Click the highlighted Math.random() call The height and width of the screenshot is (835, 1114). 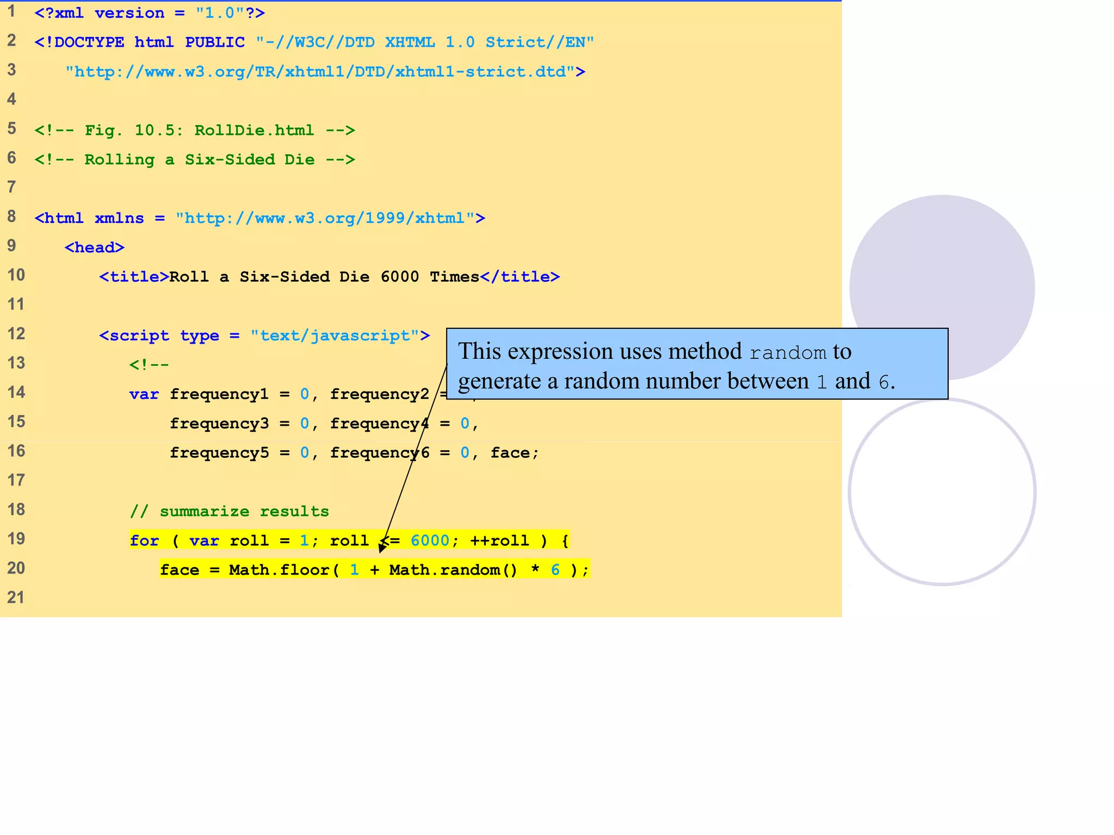pos(453,570)
